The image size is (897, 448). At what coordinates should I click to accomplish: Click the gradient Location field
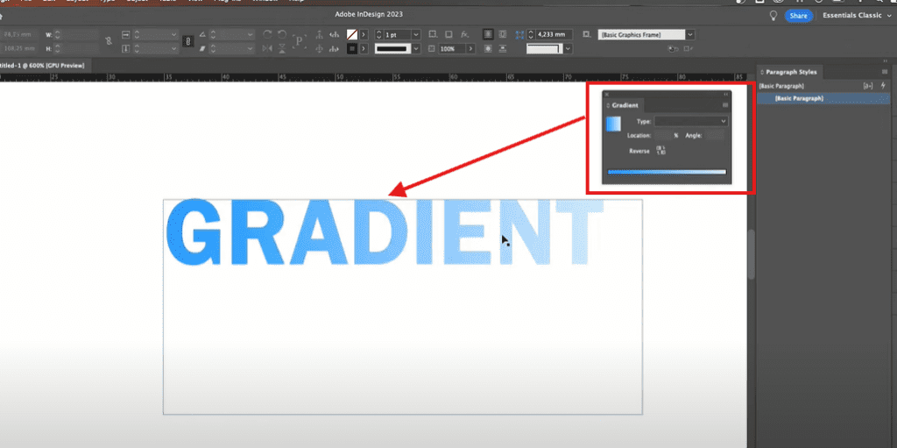coord(663,136)
